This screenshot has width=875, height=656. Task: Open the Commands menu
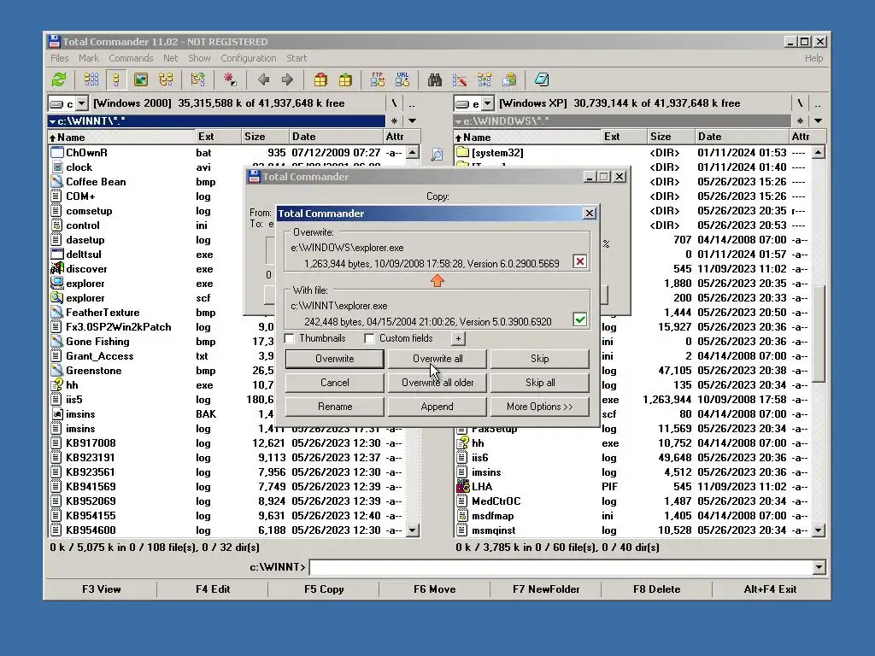[131, 58]
